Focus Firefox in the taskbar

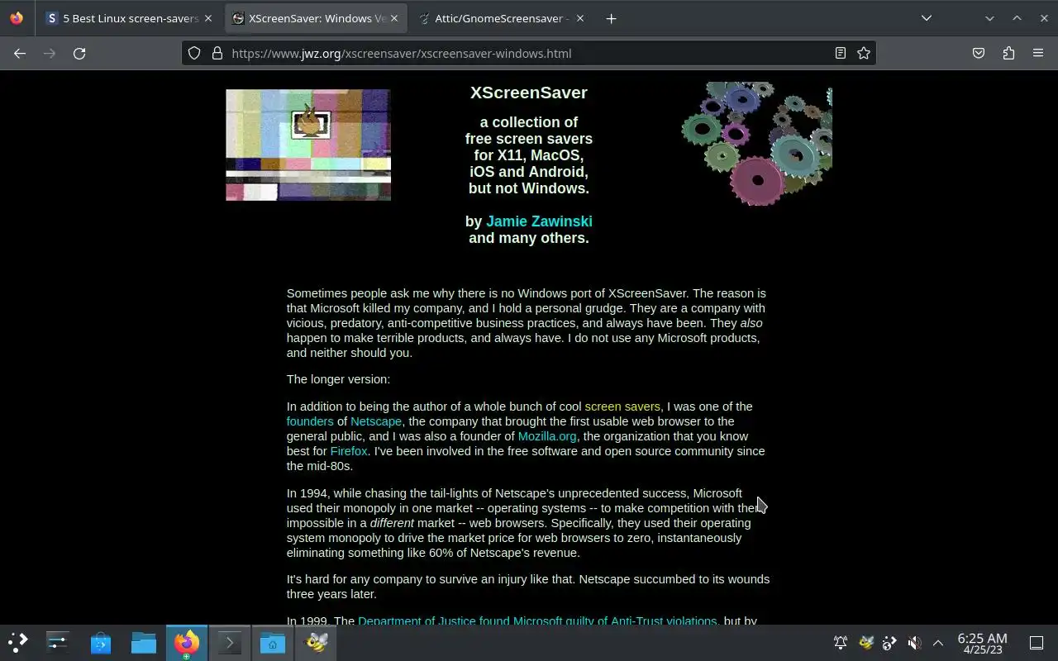(x=187, y=642)
